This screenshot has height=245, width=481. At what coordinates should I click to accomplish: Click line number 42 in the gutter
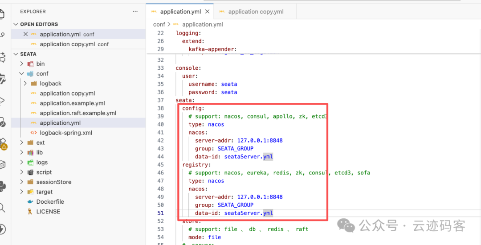pyautogui.click(x=160, y=141)
